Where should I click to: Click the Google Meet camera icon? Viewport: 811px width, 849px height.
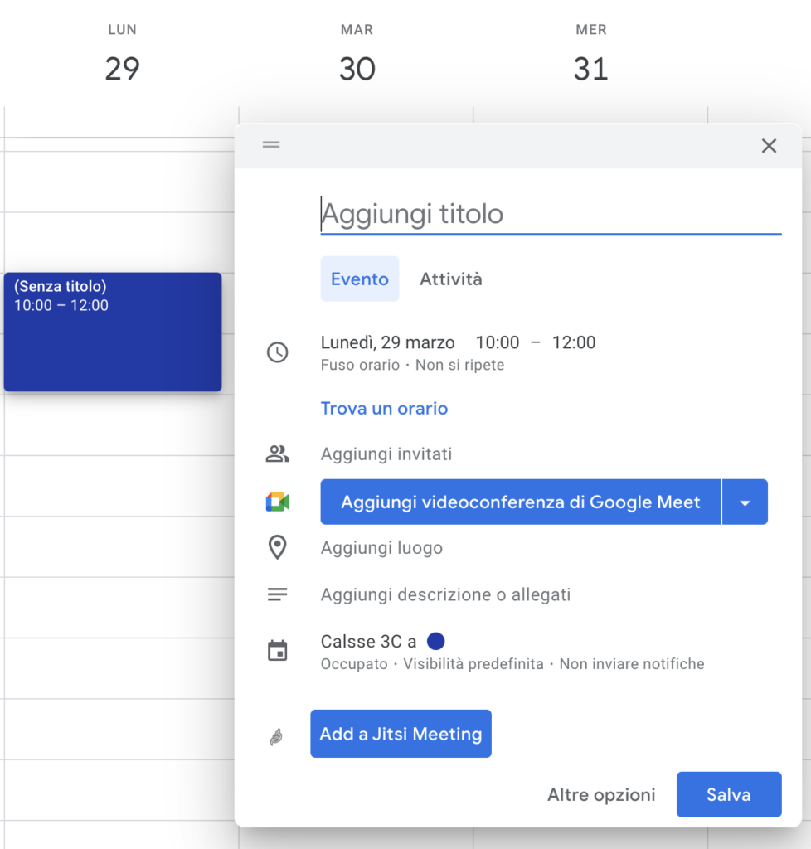277,502
